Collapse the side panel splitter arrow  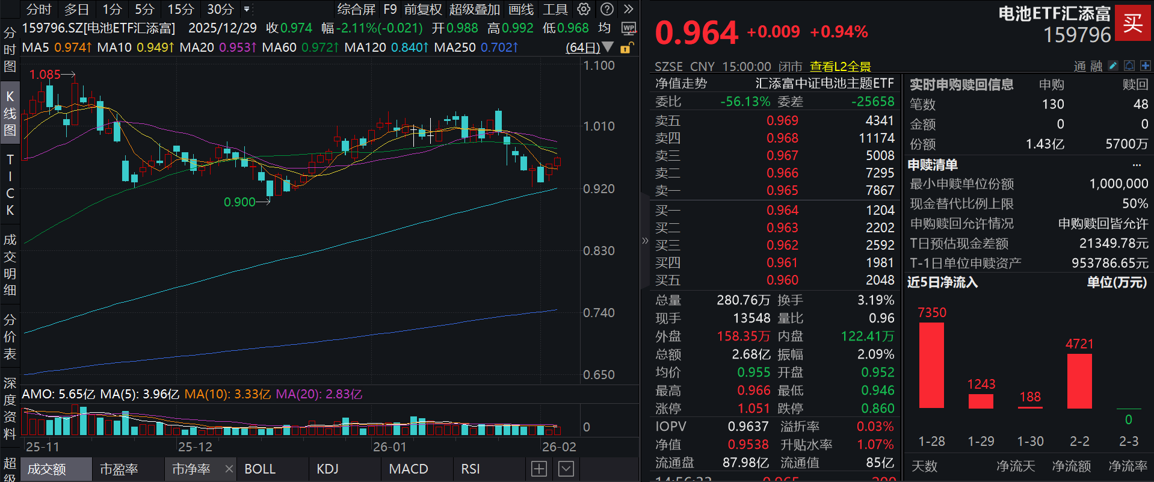(x=645, y=241)
